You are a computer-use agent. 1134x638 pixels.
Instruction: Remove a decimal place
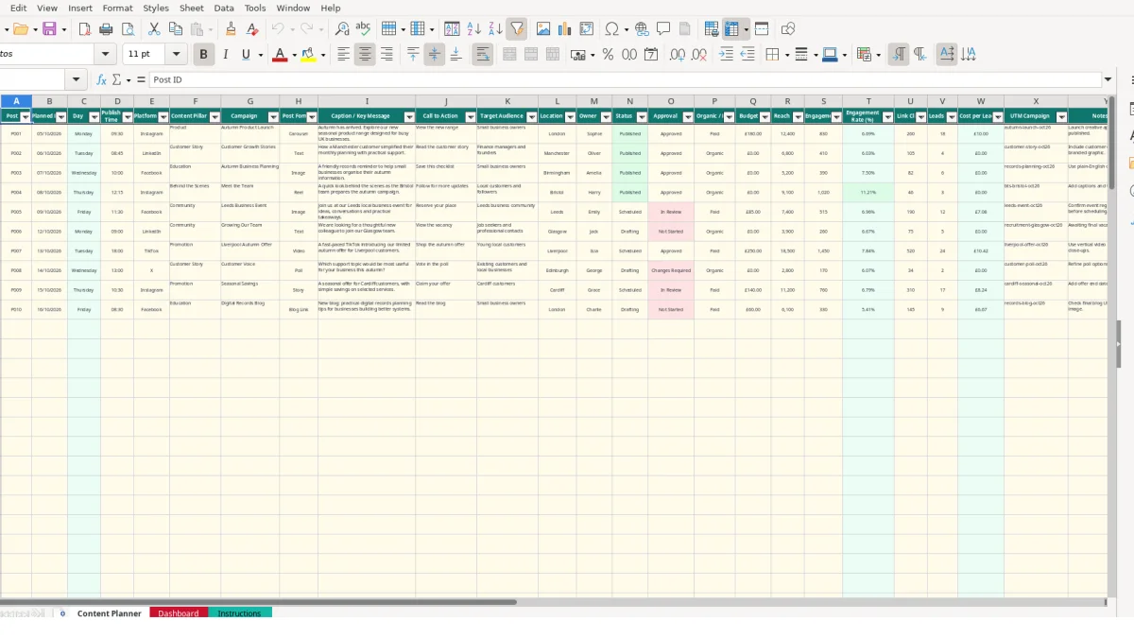point(698,55)
